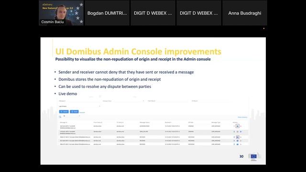This screenshot has height=172, width=306.
Task: Click the export icon left of rows dropdown
Action: (x=60, y=117)
